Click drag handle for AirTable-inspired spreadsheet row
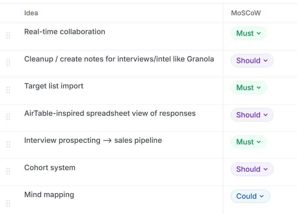This screenshot has width=297, height=214. tap(8, 117)
